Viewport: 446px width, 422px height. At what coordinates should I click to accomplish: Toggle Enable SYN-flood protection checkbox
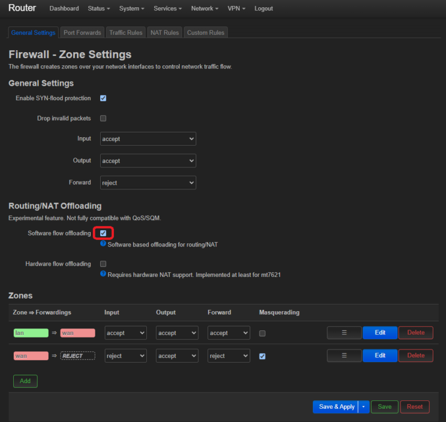tap(103, 98)
